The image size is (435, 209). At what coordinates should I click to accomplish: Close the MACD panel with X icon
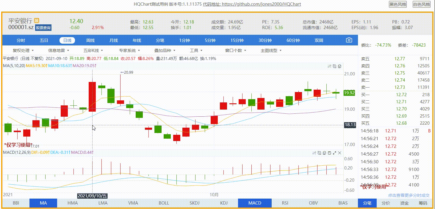click(x=339, y=153)
